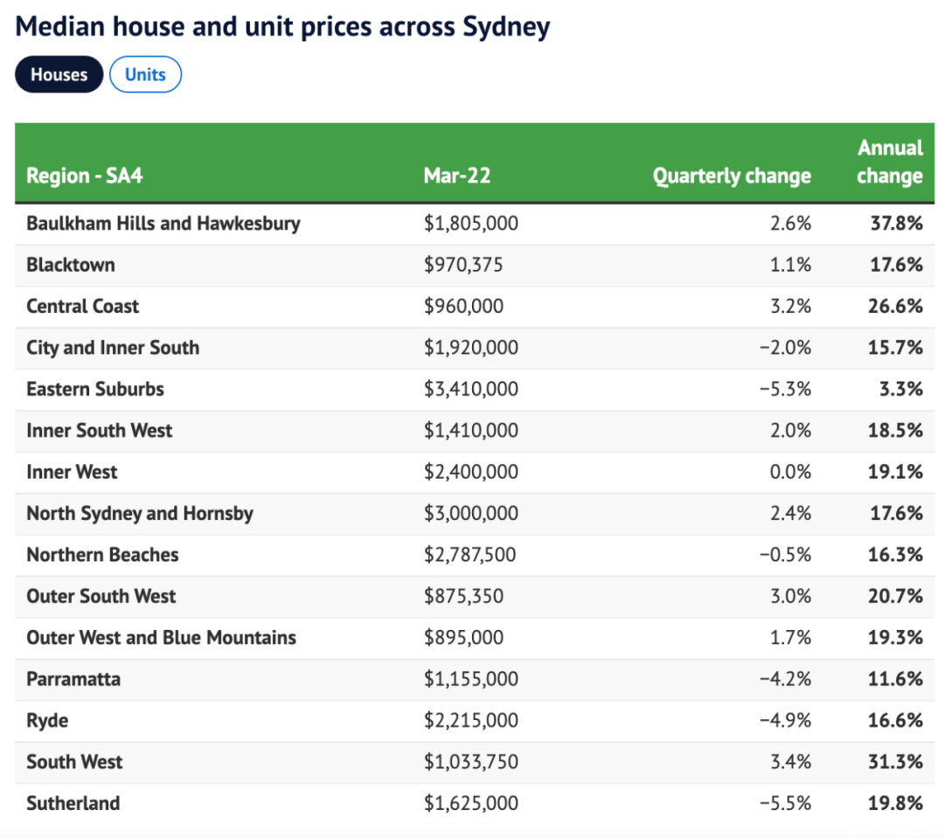944x838 pixels.
Task: Click the $3,410,000 price cell
Action: coord(471,390)
